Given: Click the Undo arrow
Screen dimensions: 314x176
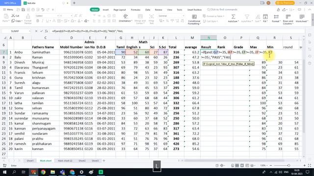Looking at the screenshot, I should [43, 10].
